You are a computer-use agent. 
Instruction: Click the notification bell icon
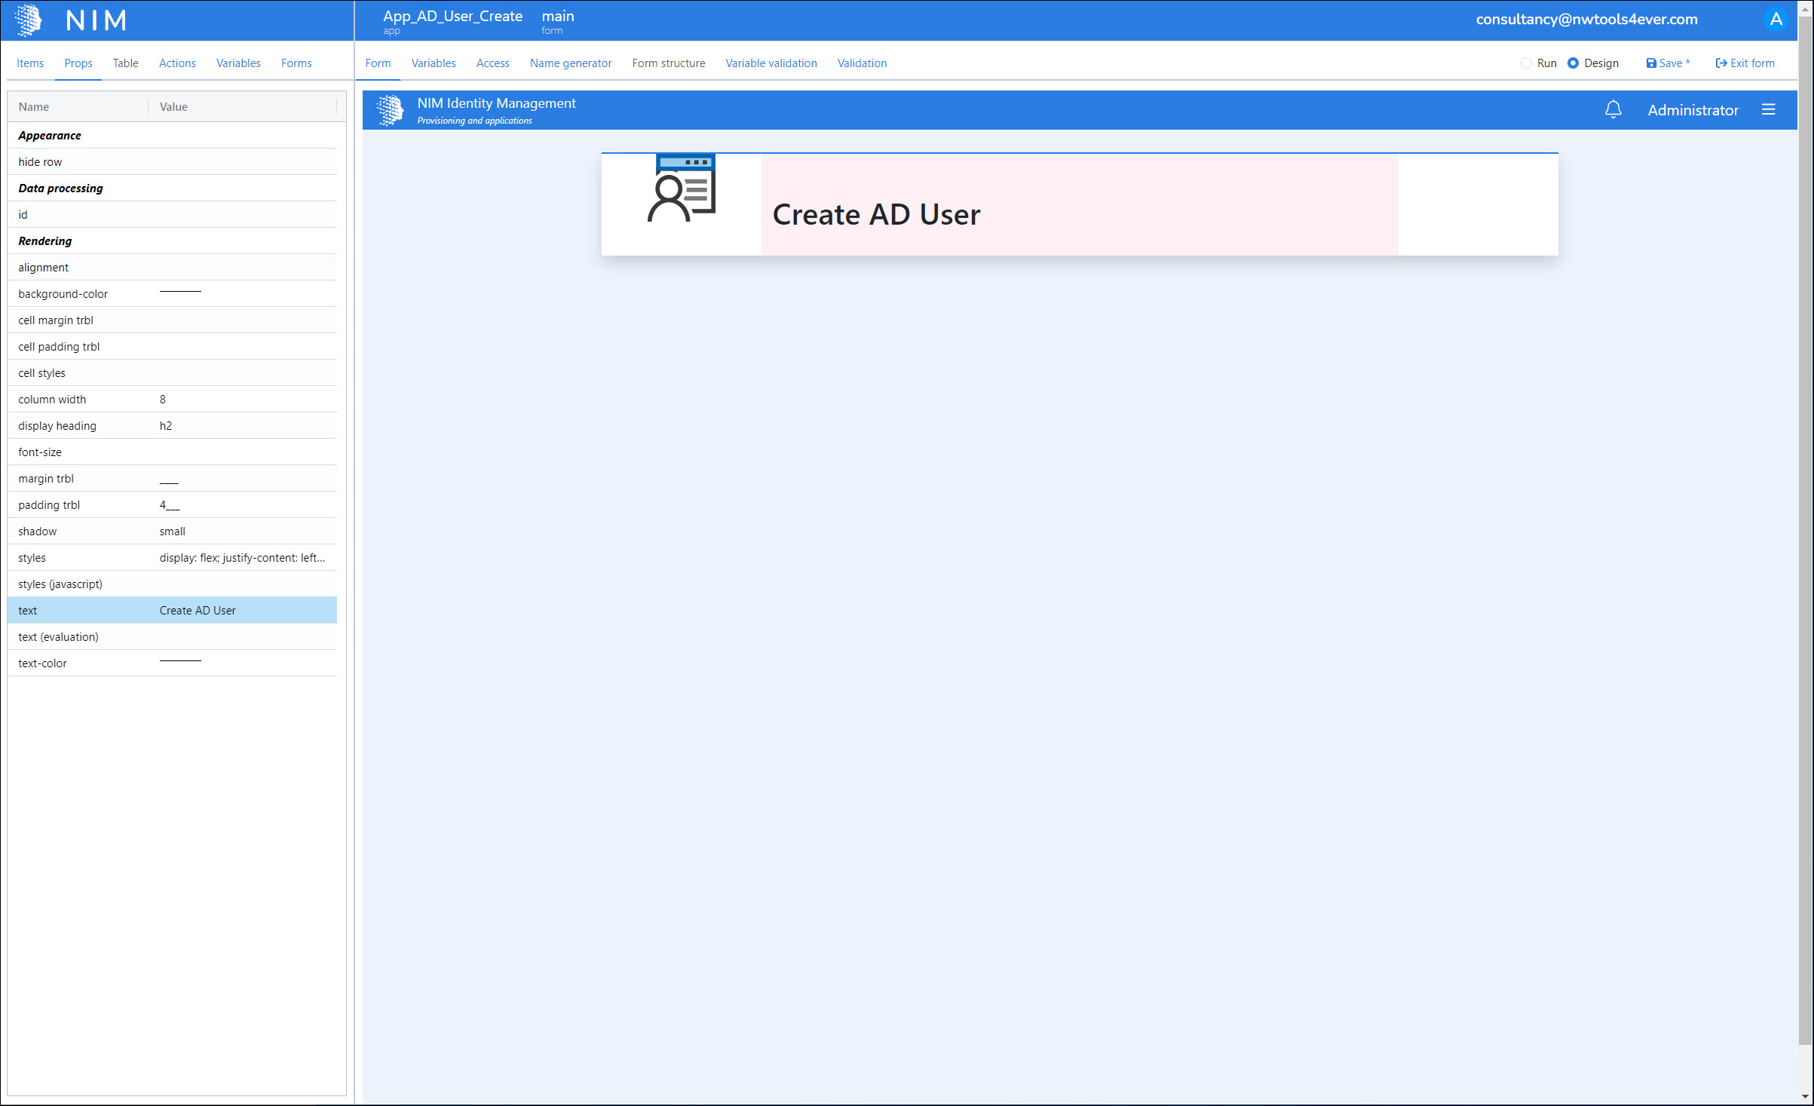(1613, 110)
